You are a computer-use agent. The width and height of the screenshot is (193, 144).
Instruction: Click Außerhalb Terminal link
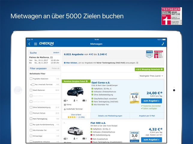tap(74, 109)
